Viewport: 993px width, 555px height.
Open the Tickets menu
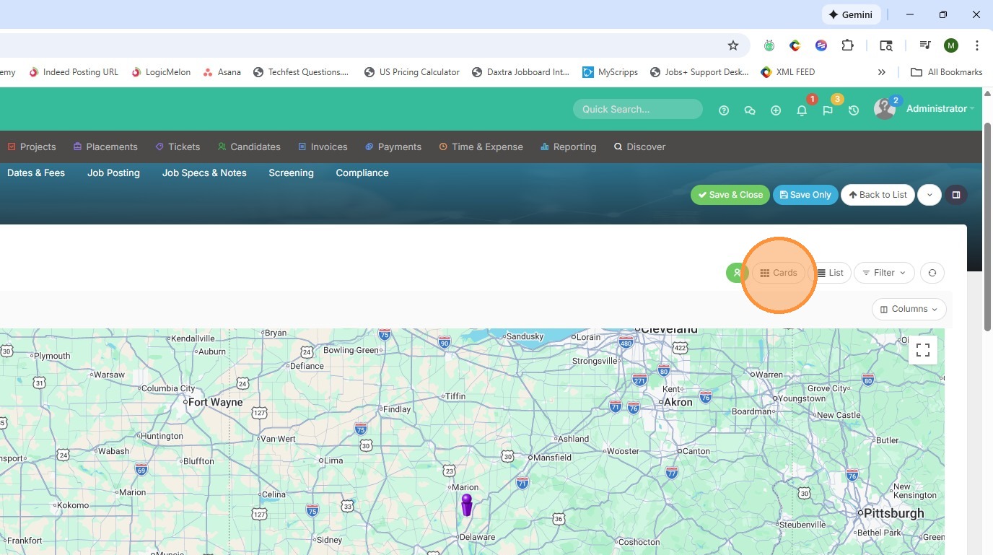tap(178, 147)
